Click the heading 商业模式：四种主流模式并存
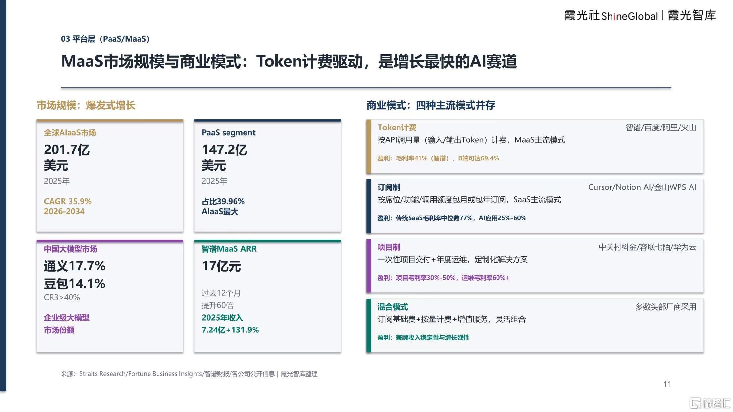Viewport: 733px width, 412px height. point(430,105)
